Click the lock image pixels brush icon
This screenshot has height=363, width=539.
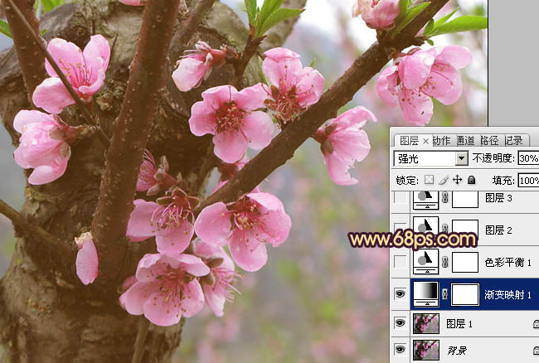coord(444,180)
